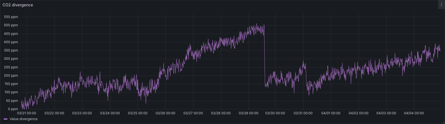Click the lowest dip just after 03/25 00:00
Viewport: 445px width, 124px height.
pos(146,103)
